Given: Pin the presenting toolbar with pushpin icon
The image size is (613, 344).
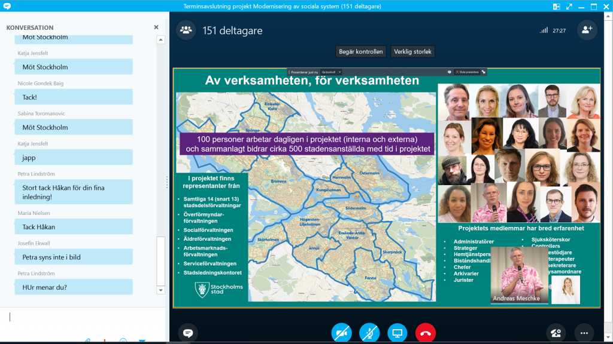Looking at the screenshot, I should click(x=484, y=72).
